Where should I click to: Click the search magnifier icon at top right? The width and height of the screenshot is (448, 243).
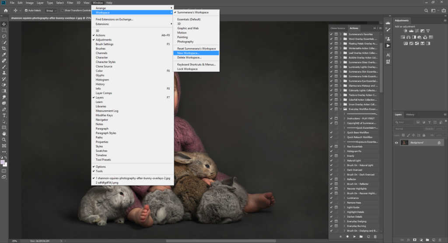426,11
